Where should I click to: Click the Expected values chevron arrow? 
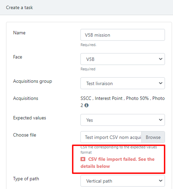pyautogui.click(x=161, y=120)
